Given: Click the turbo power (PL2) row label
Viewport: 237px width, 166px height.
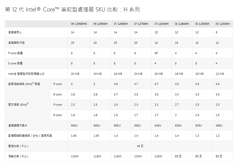Looking at the screenshot, I should (18, 157).
